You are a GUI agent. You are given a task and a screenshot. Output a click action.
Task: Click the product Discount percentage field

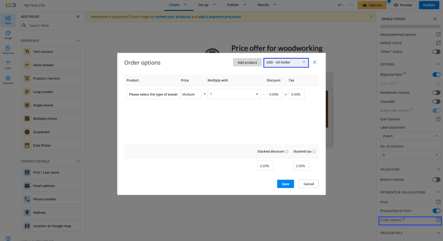(275, 94)
